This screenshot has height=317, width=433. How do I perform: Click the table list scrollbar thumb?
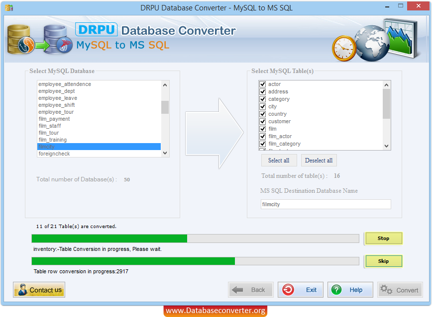[386, 104]
